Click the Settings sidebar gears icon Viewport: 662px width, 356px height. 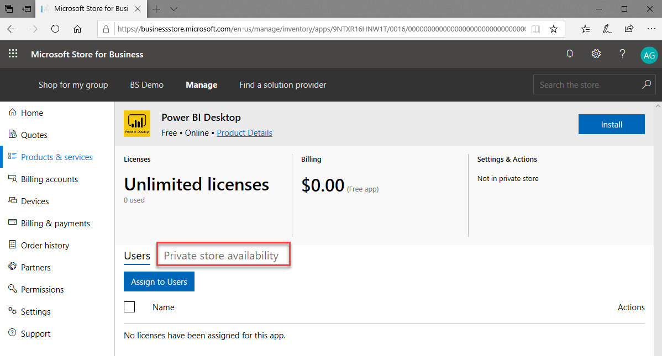pos(13,311)
